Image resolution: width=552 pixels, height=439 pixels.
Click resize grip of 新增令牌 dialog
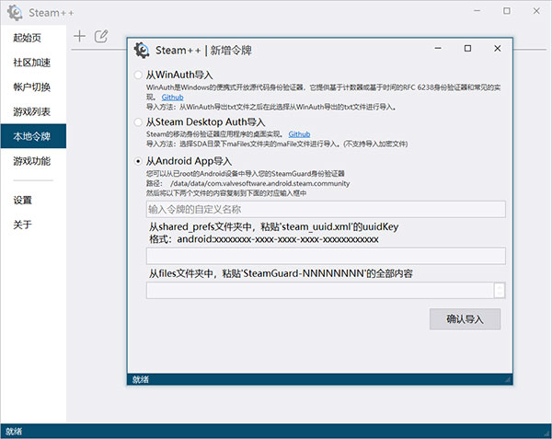508,379
